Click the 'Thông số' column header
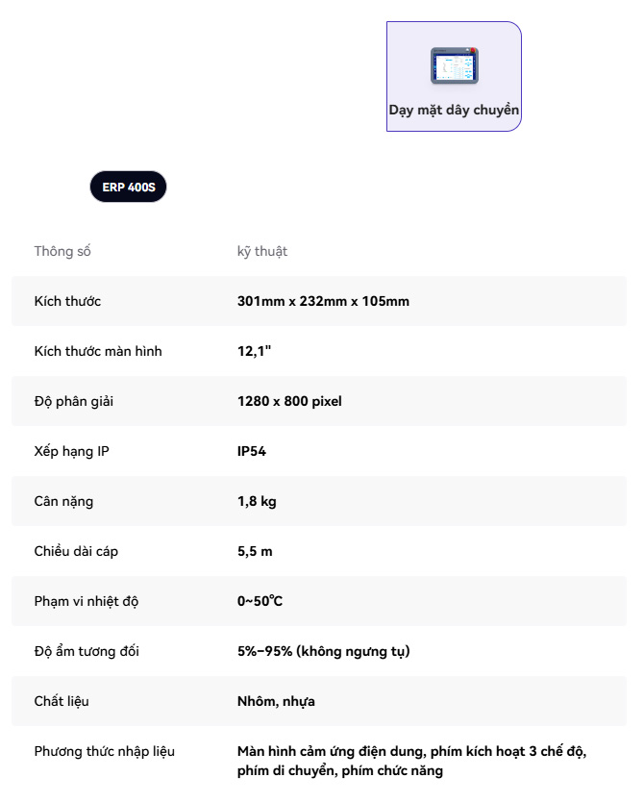 point(62,251)
